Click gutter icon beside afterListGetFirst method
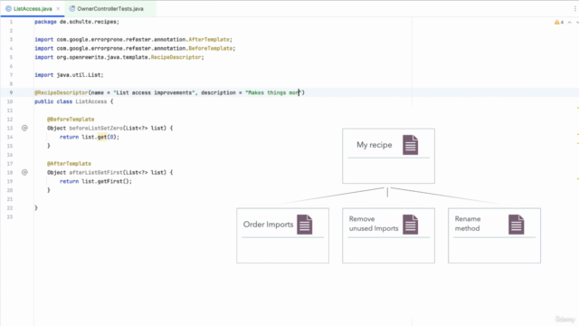 pyautogui.click(x=24, y=172)
